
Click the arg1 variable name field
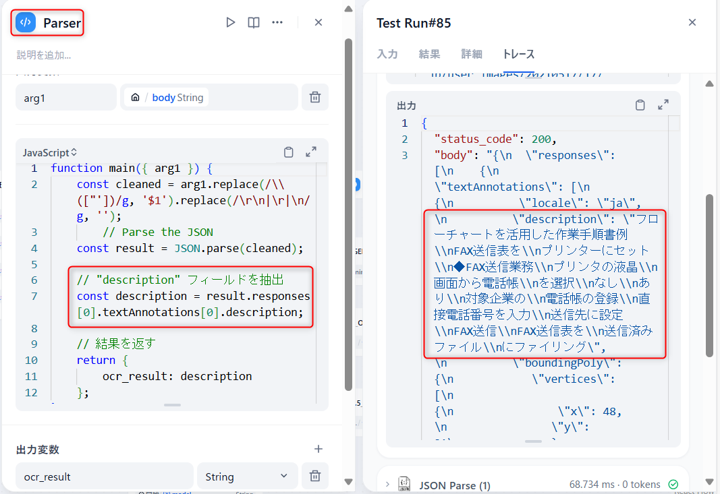tap(65, 97)
